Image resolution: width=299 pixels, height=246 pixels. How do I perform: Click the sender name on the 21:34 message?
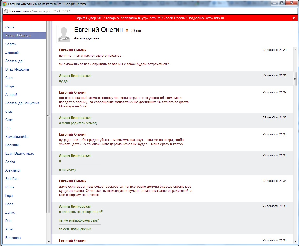coord(73,181)
